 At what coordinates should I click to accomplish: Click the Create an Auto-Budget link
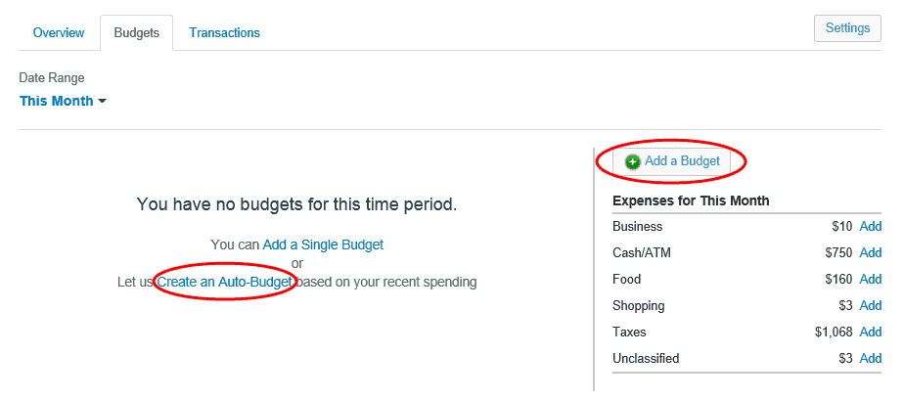coord(225,282)
